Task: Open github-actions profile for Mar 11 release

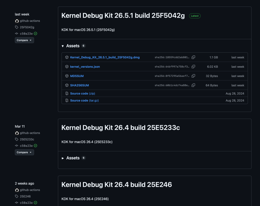Action: point(30,133)
